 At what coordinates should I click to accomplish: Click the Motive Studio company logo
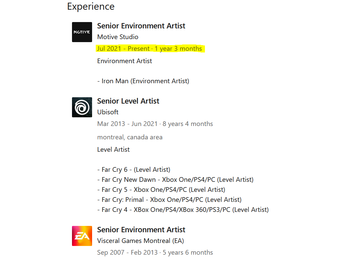click(x=82, y=32)
